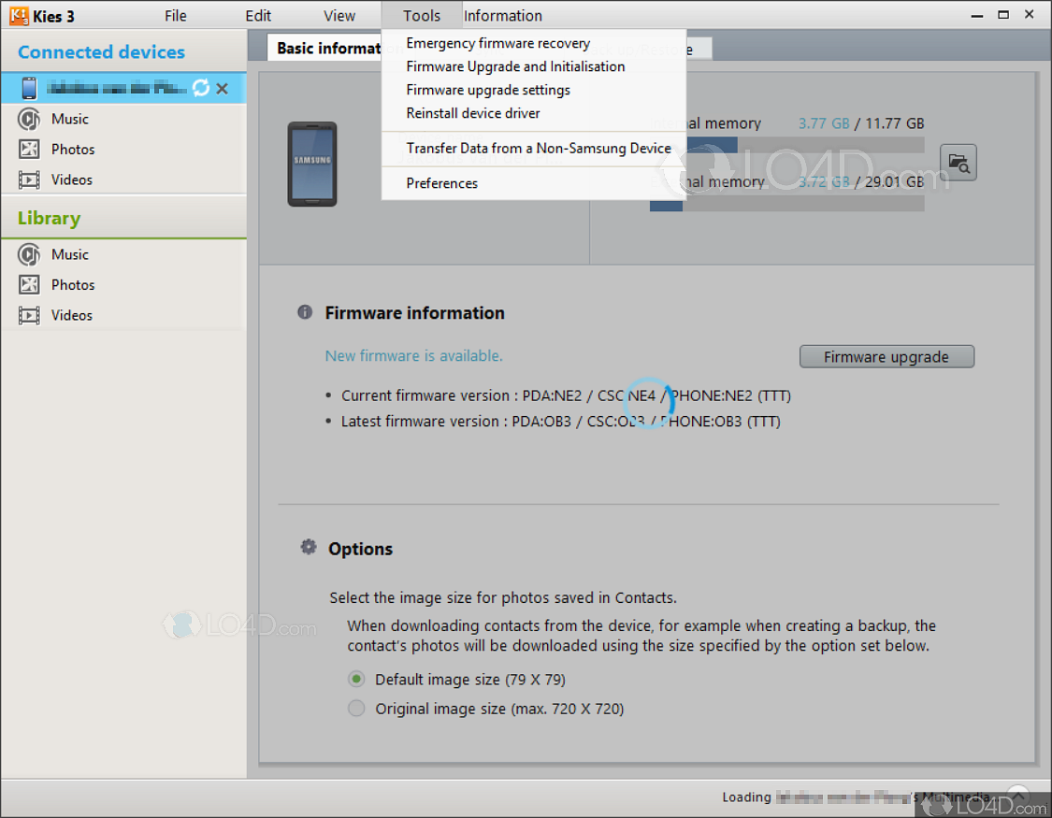Maximize the Kies 3 window
Image resolution: width=1052 pixels, height=818 pixels.
[x=1003, y=15]
